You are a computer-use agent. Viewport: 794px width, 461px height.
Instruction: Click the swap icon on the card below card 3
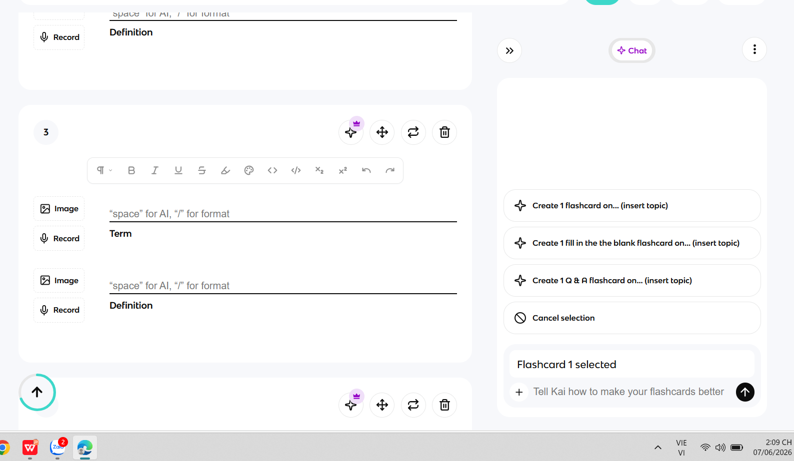pyautogui.click(x=413, y=405)
